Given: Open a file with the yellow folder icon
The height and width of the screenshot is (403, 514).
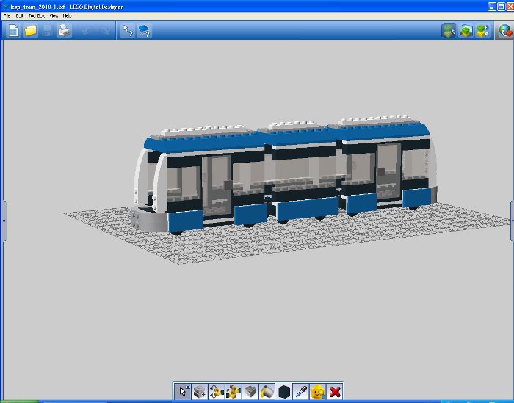Looking at the screenshot, I should pos(31,31).
